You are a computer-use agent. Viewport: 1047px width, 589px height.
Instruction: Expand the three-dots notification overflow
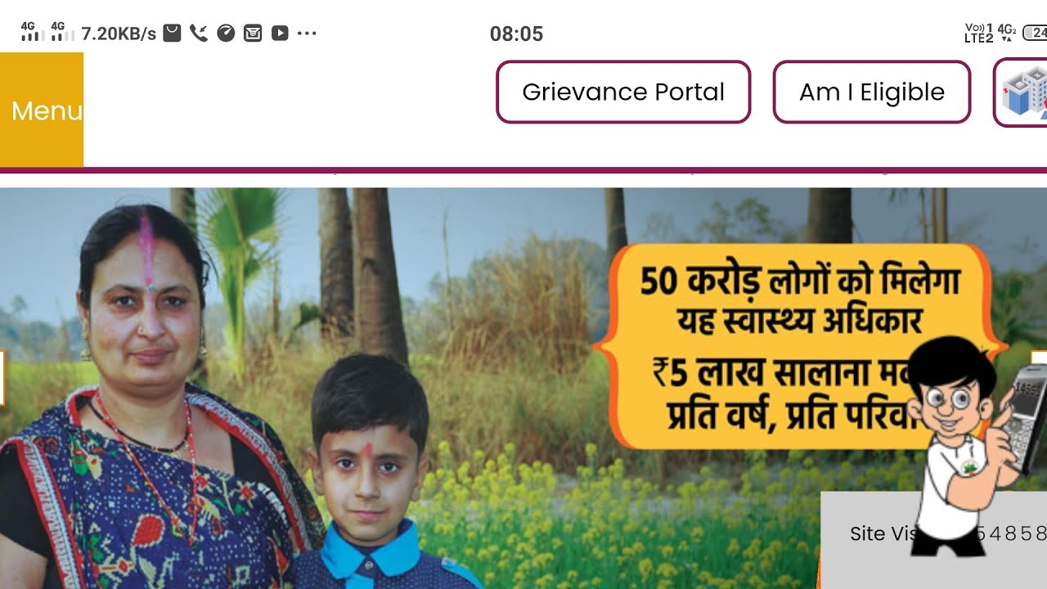pyautogui.click(x=307, y=34)
